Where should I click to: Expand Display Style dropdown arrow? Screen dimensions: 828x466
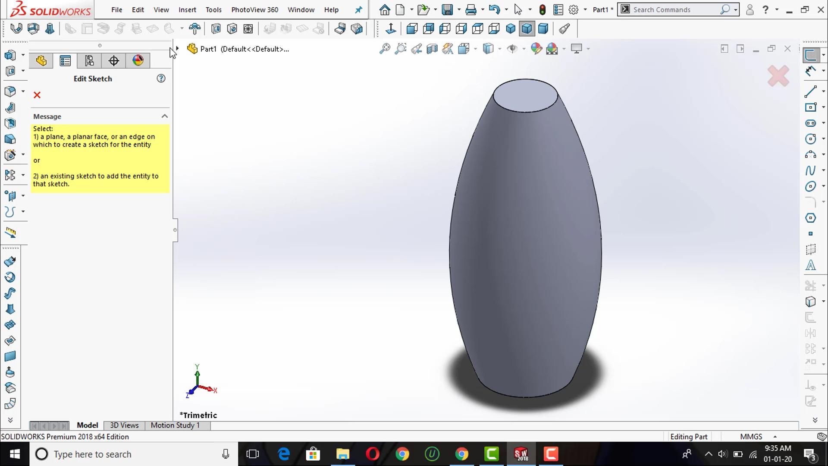[499, 49]
